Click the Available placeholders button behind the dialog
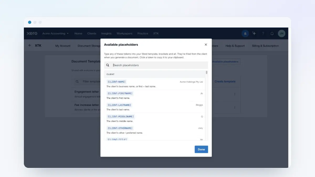315x177 pixels. (226, 62)
